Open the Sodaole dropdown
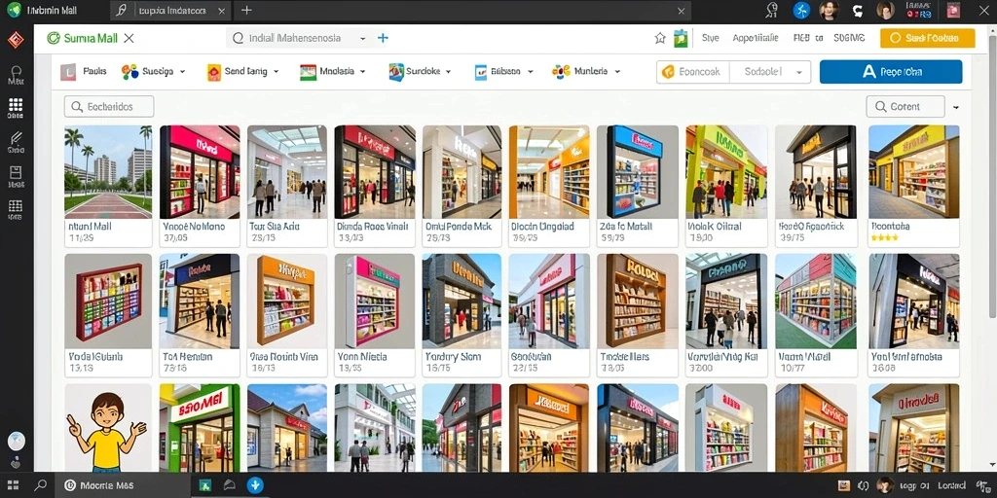Screen dimensions: 997x498 click(770, 72)
